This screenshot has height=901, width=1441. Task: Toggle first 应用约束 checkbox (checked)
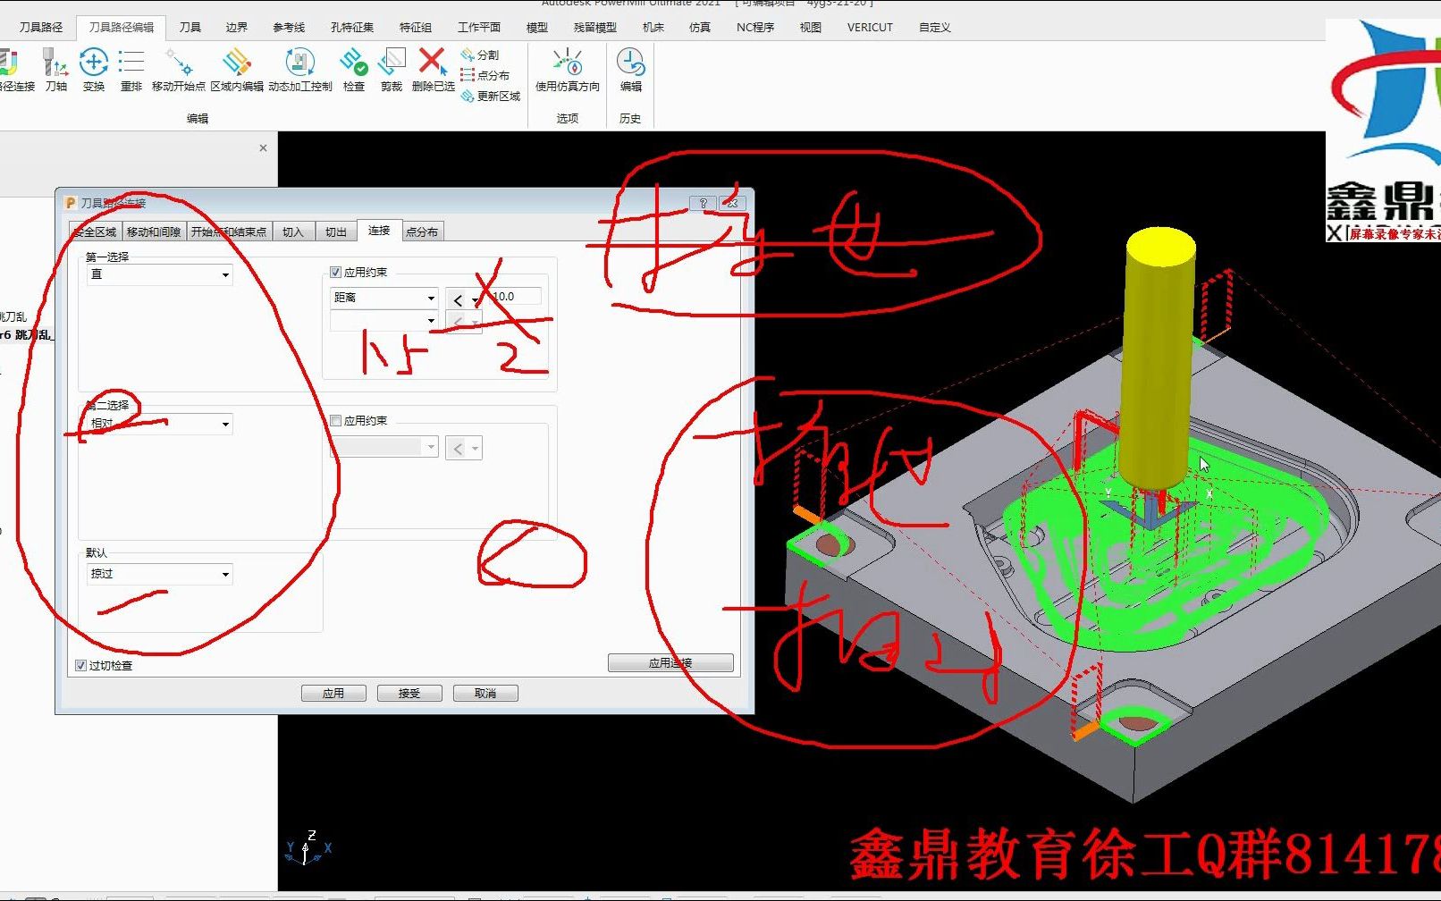(336, 272)
